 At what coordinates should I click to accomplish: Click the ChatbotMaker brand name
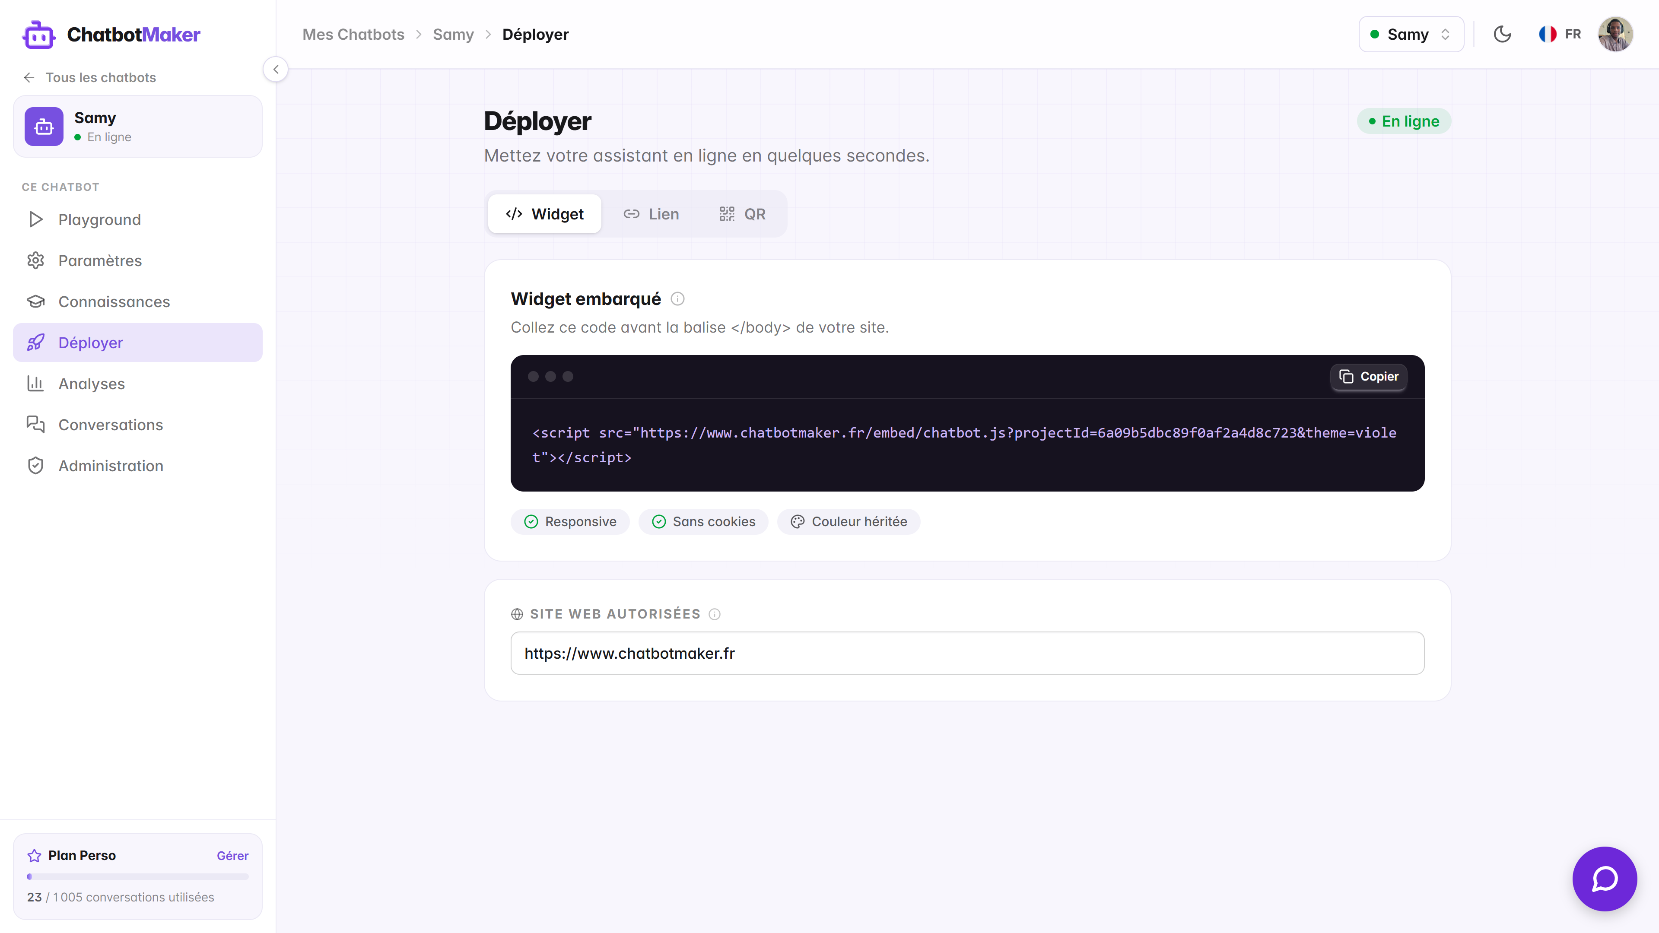pyautogui.click(x=133, y=35)
